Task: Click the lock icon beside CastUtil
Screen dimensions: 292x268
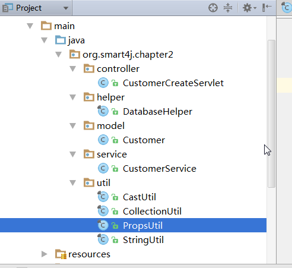Action: (x=115, y=197)
